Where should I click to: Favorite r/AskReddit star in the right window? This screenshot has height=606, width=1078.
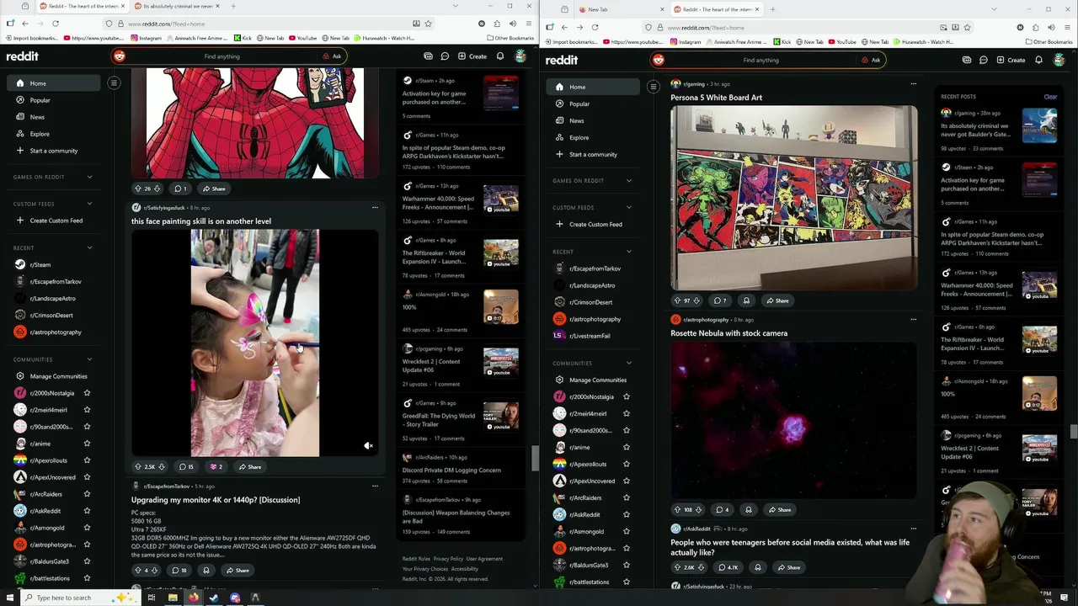point(626,514)
